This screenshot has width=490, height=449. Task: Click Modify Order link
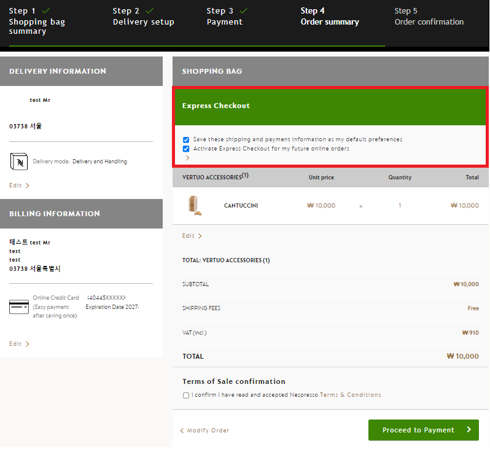[204, 431]
